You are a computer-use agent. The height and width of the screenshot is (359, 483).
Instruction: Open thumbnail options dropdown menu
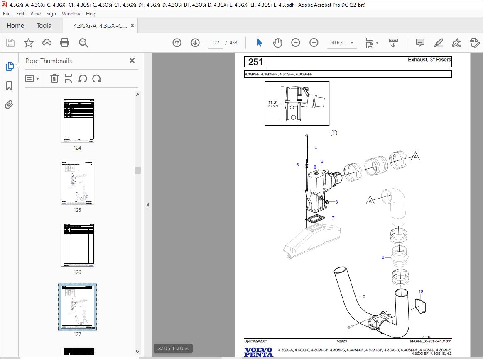[x=32, y=79]
